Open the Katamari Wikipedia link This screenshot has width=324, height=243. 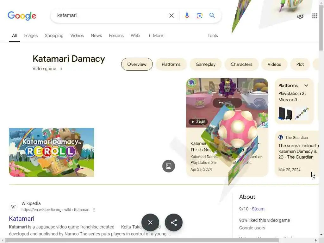coord(22,219)
